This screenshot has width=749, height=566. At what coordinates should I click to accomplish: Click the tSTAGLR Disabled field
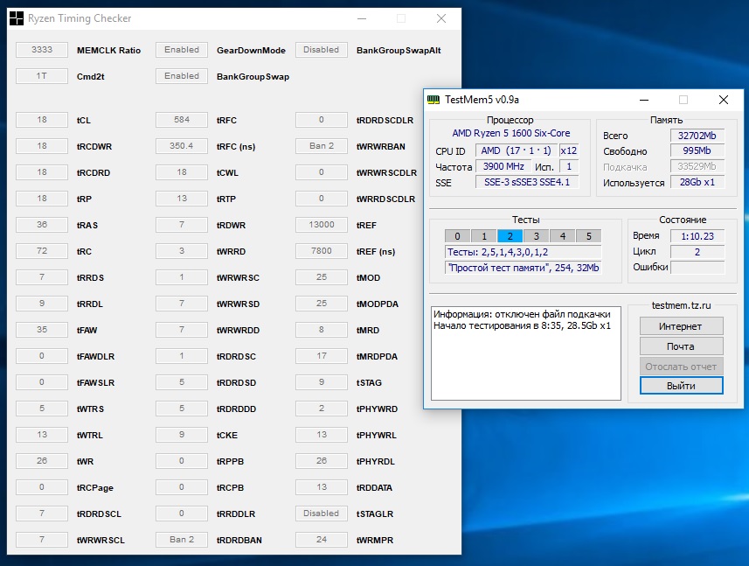(x=321, y=514)
